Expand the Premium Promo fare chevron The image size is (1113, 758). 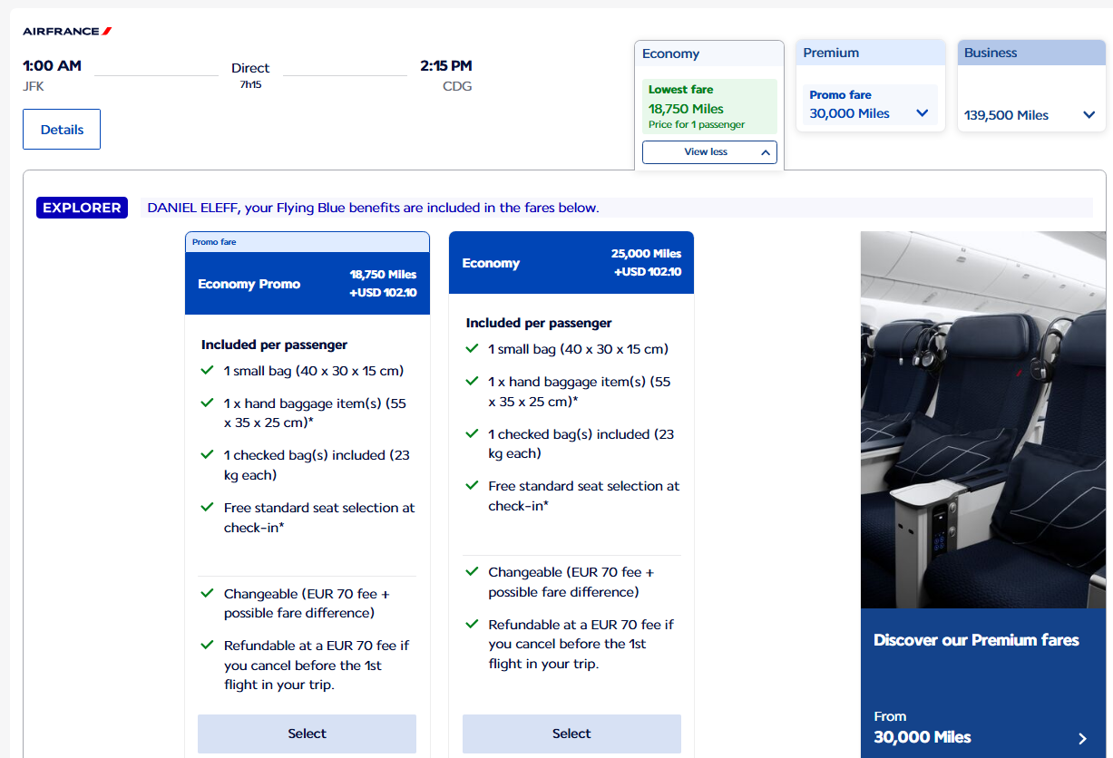tap(923, 113)
